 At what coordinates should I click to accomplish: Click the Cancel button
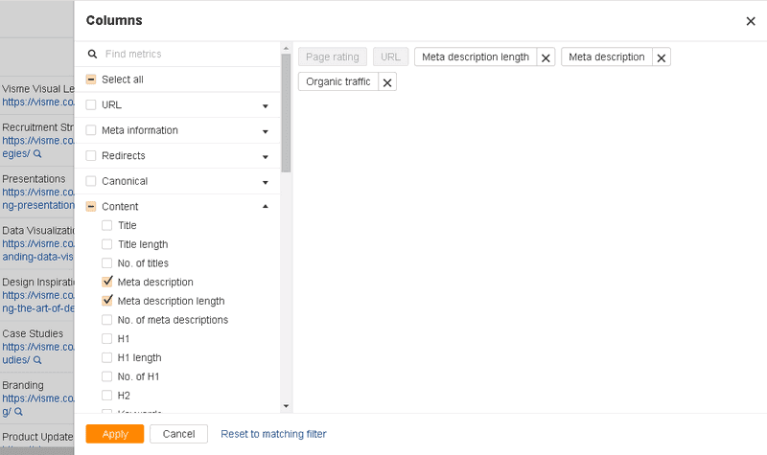click(x=178, y=434)
